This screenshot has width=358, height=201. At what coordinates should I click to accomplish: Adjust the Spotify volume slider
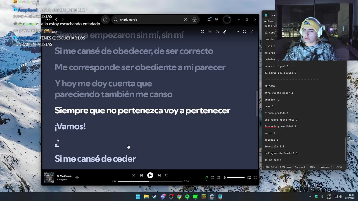click(x=236, y=178)
